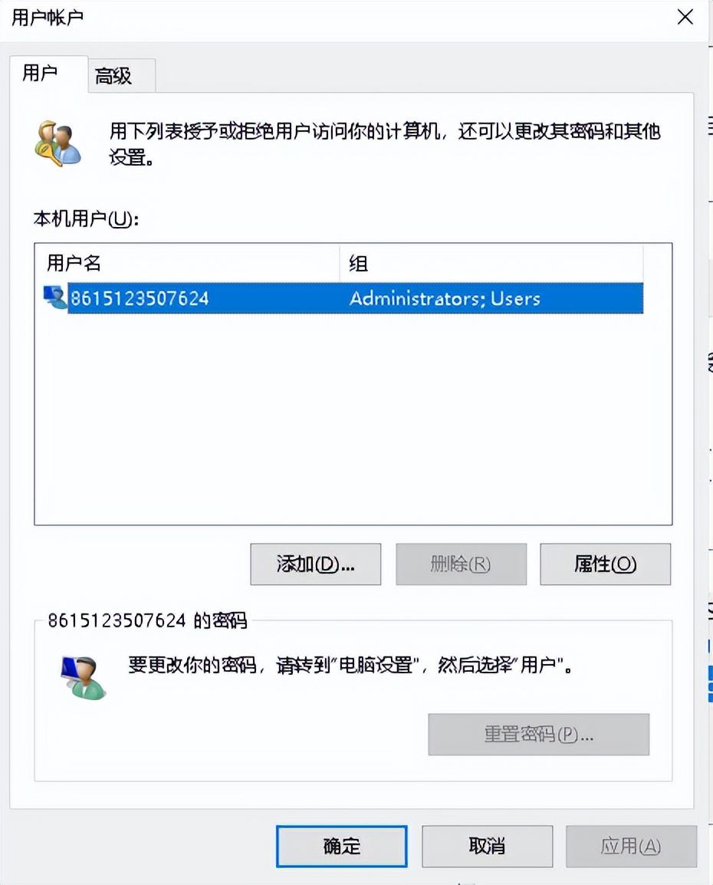Open 属性(O) for the selected user

coord(605,564)
